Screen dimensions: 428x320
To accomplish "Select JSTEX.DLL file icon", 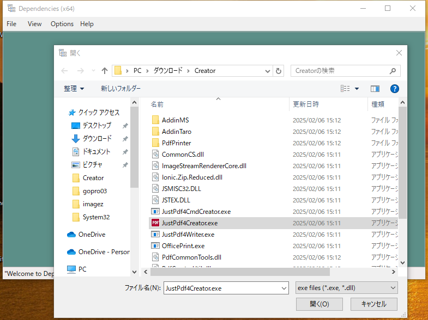I will [155, 200].
